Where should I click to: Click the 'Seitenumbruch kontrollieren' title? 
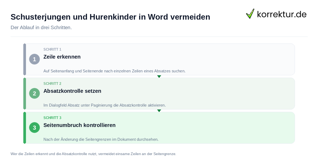pos(79,125)
